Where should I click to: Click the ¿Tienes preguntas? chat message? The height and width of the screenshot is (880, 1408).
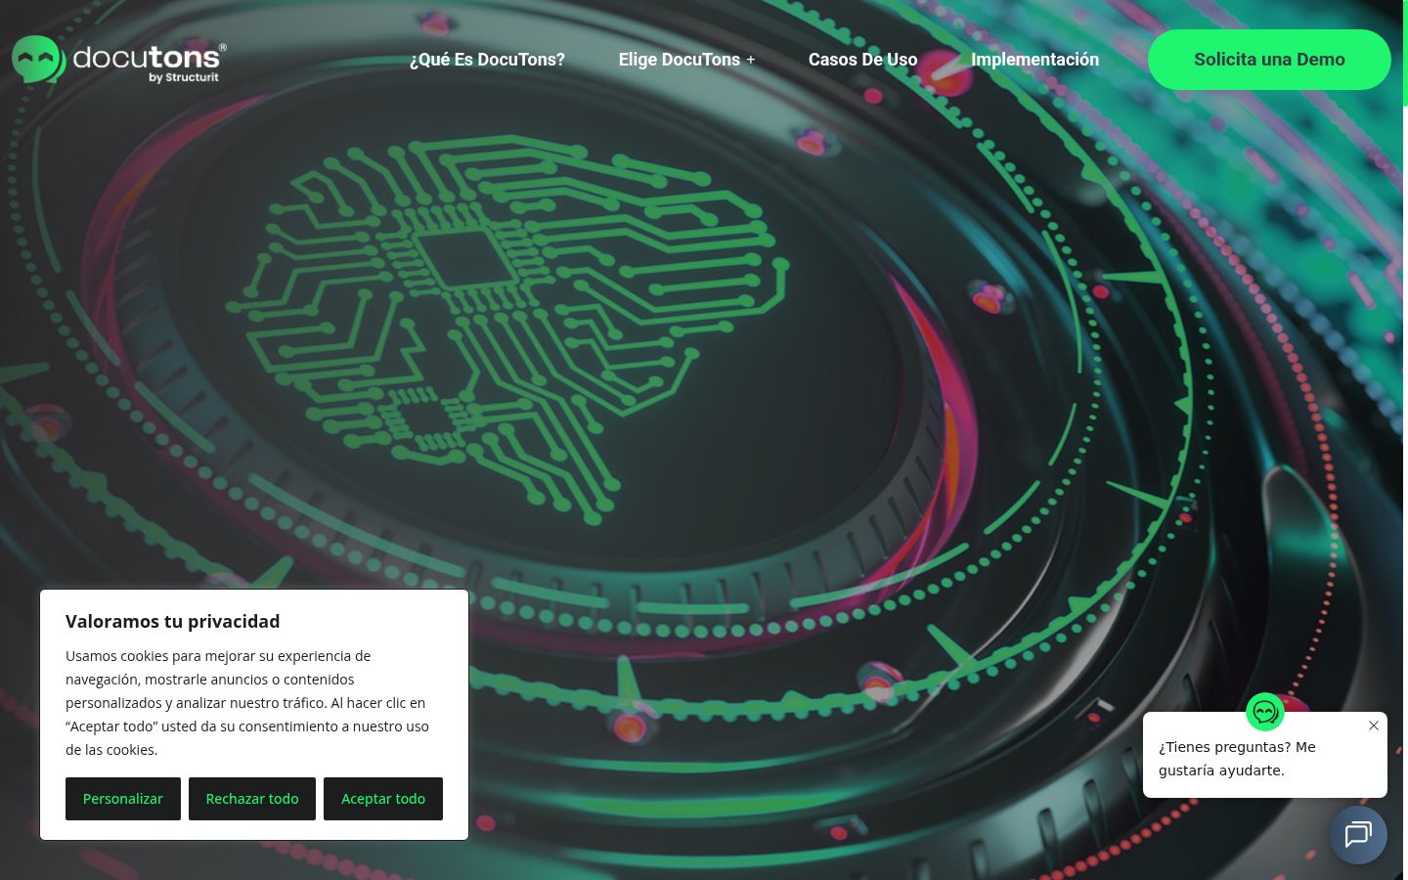coord(1237,759)
